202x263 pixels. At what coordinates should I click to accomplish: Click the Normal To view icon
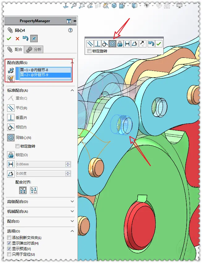65,6
